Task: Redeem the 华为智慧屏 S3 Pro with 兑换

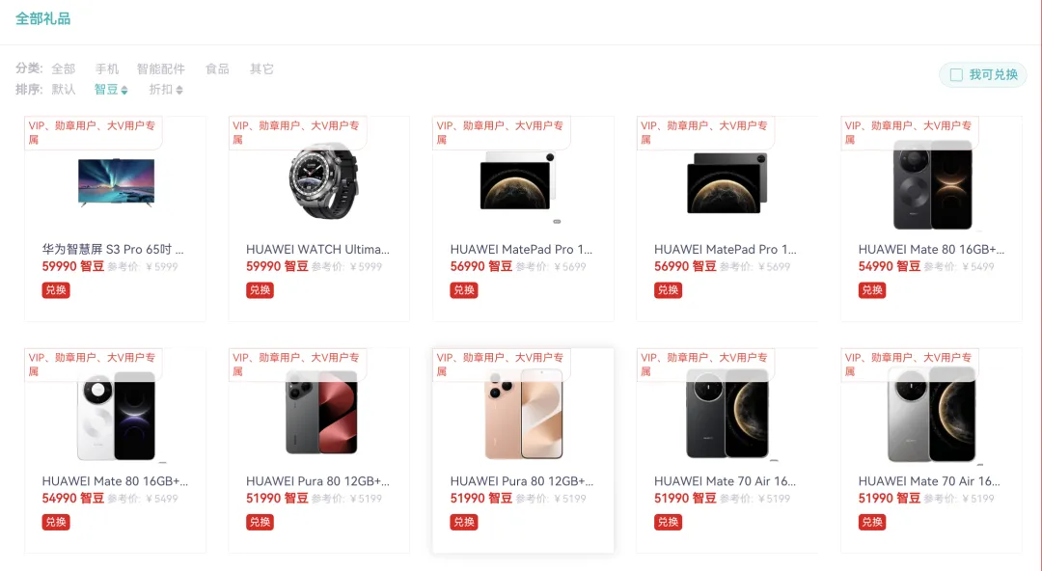Action: tap(56, 289)
